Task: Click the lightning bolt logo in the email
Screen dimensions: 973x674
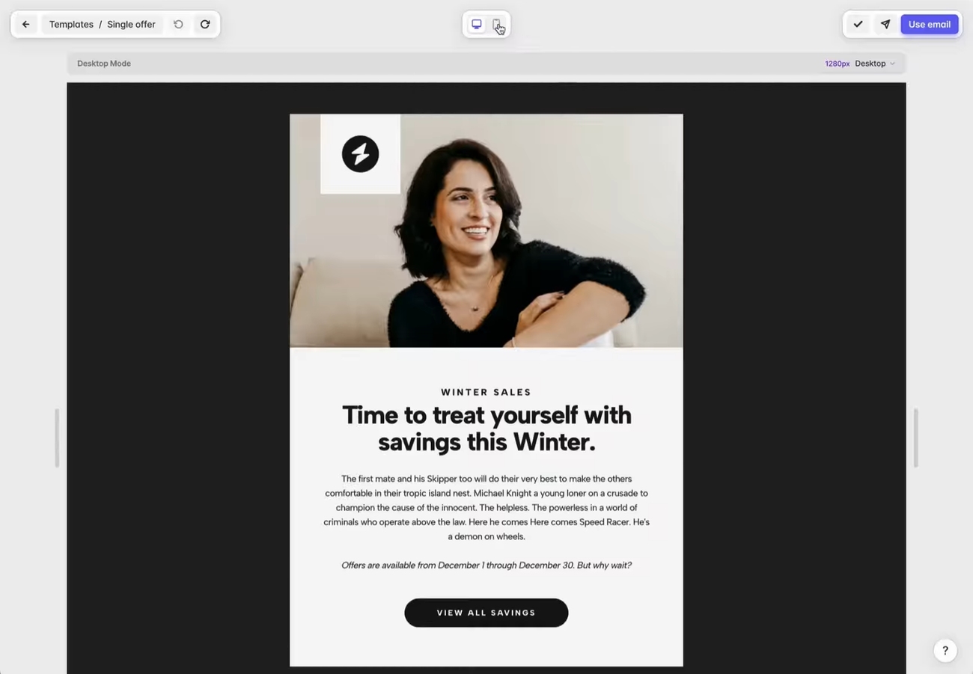Action: (360, 153)
